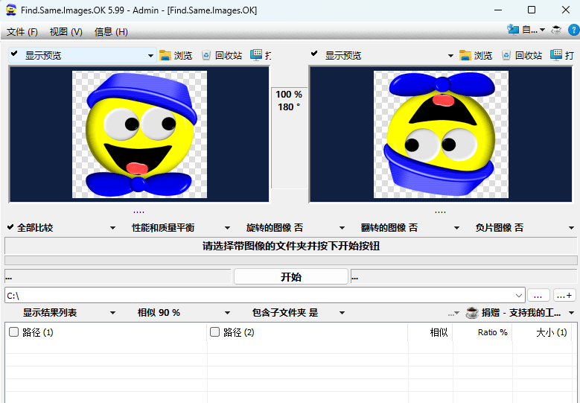580x403 pixels.
Task: Click the blue help question mark icon
Action: click(x=574, y=30)
